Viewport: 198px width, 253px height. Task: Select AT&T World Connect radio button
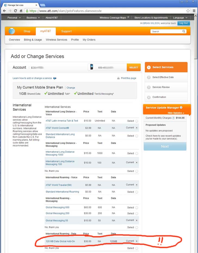pyautogui.click(x=137, y=128)
